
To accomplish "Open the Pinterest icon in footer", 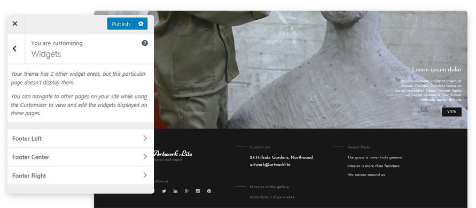I will (209, 191).
